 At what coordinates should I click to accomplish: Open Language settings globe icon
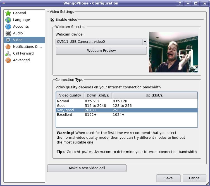click(8, 20)
